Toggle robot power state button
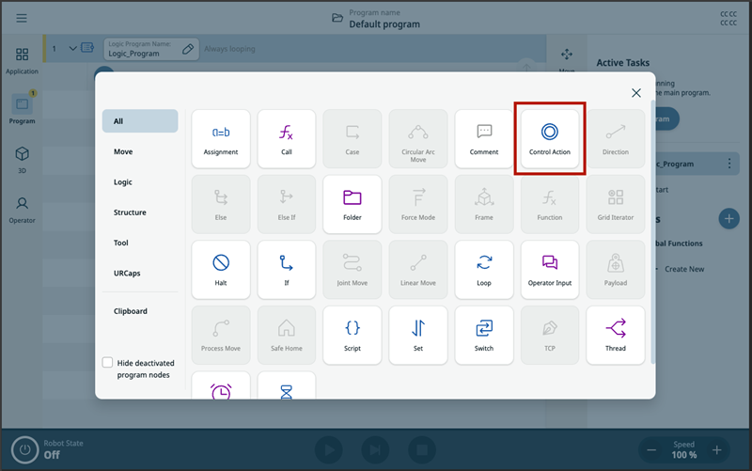Screen dimensions: 752x471 coord(25,450)
